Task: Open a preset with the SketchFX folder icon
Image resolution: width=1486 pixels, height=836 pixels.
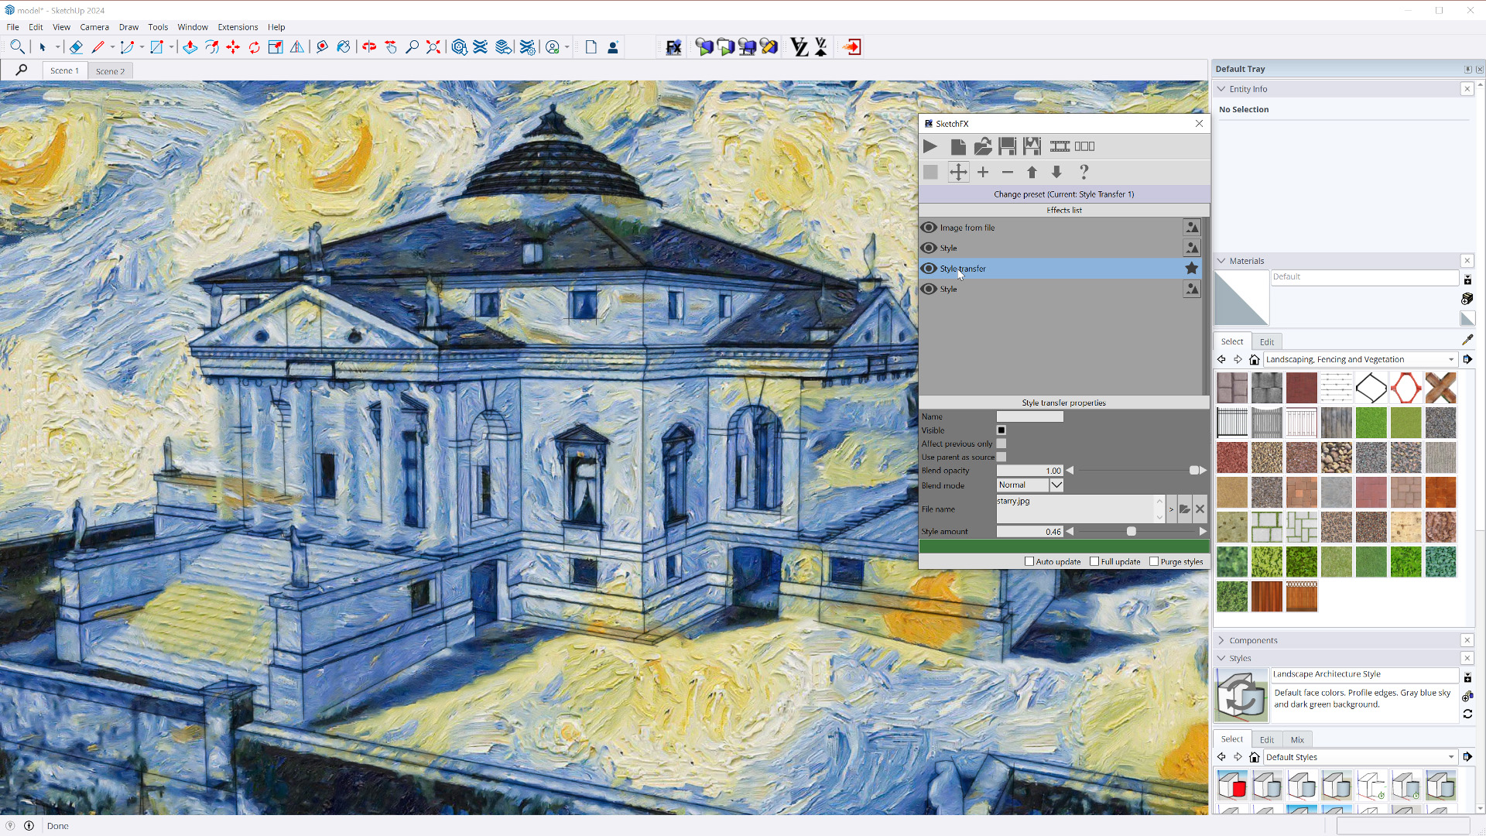Action: [983, 146]
